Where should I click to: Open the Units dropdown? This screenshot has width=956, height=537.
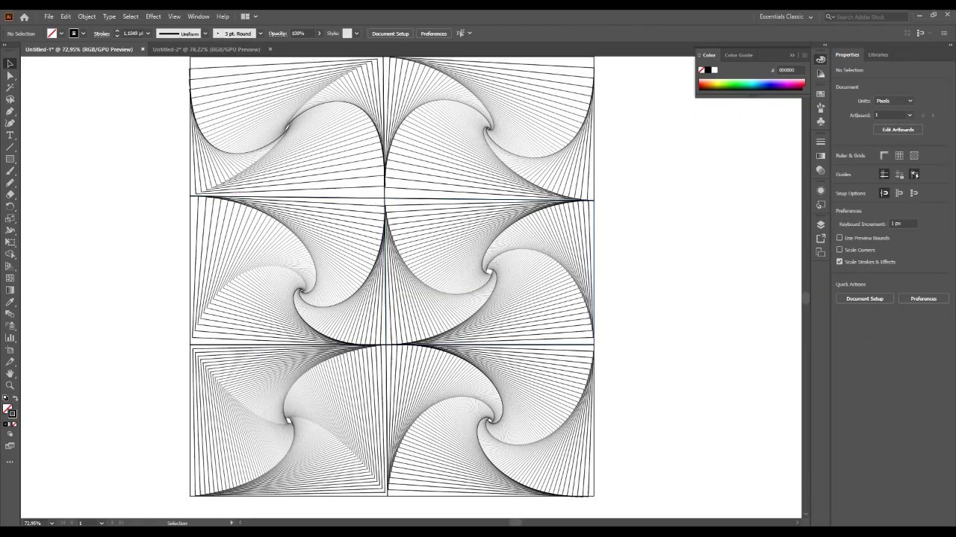[x=894, y=101]
